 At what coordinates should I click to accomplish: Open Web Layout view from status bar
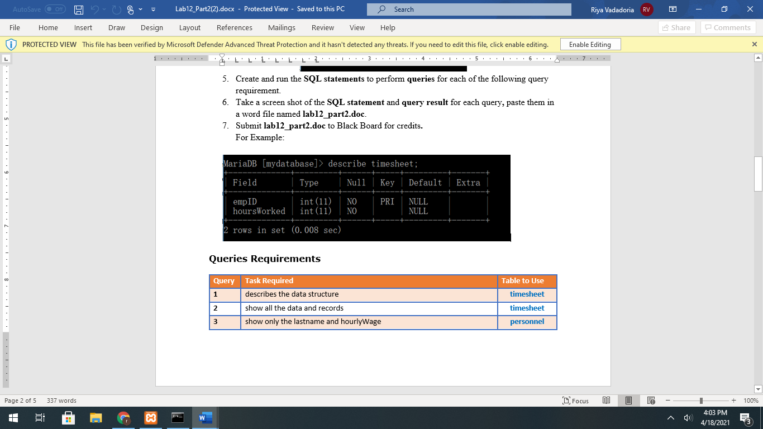tap(650, 401)
